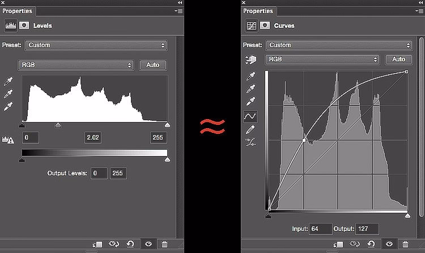
Task: Pick the white point eyedropper in Levels panel
Action: click(x=8, y=107)
